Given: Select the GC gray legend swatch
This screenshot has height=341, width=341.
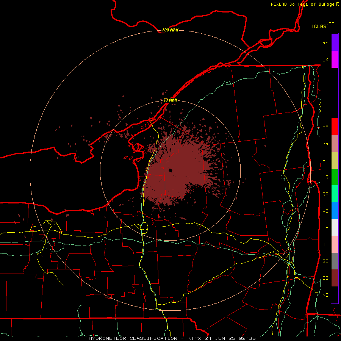Looking at the screenshot, I should pos(335,261).
